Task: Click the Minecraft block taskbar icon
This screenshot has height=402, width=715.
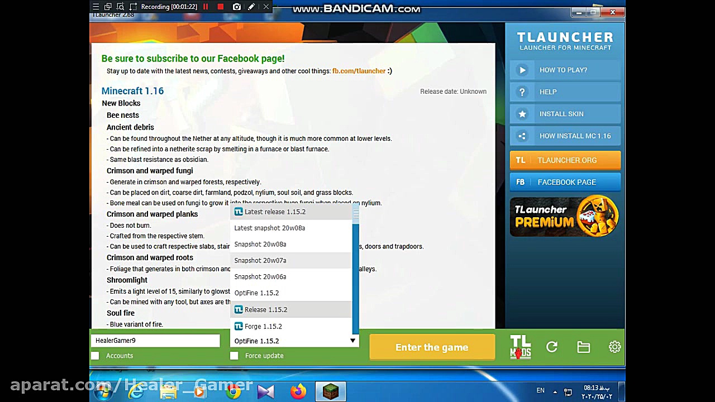Action: [x=331, y=391]
